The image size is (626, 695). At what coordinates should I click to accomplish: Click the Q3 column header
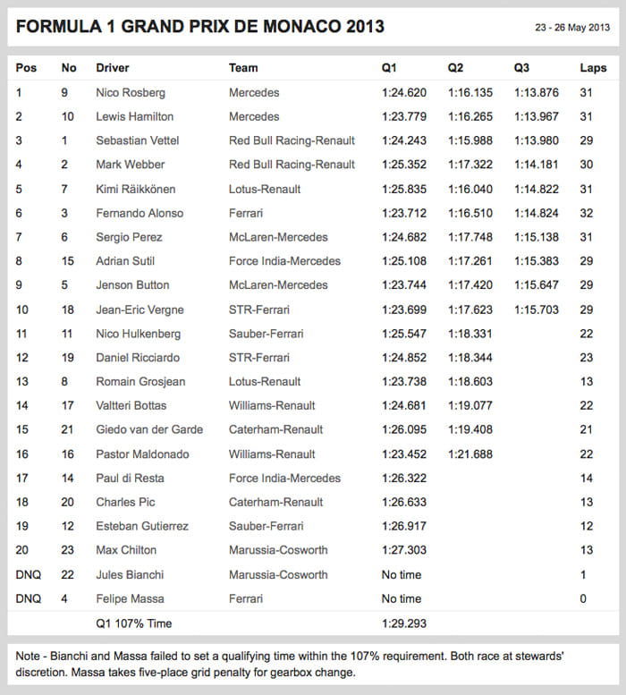point(521,68)
